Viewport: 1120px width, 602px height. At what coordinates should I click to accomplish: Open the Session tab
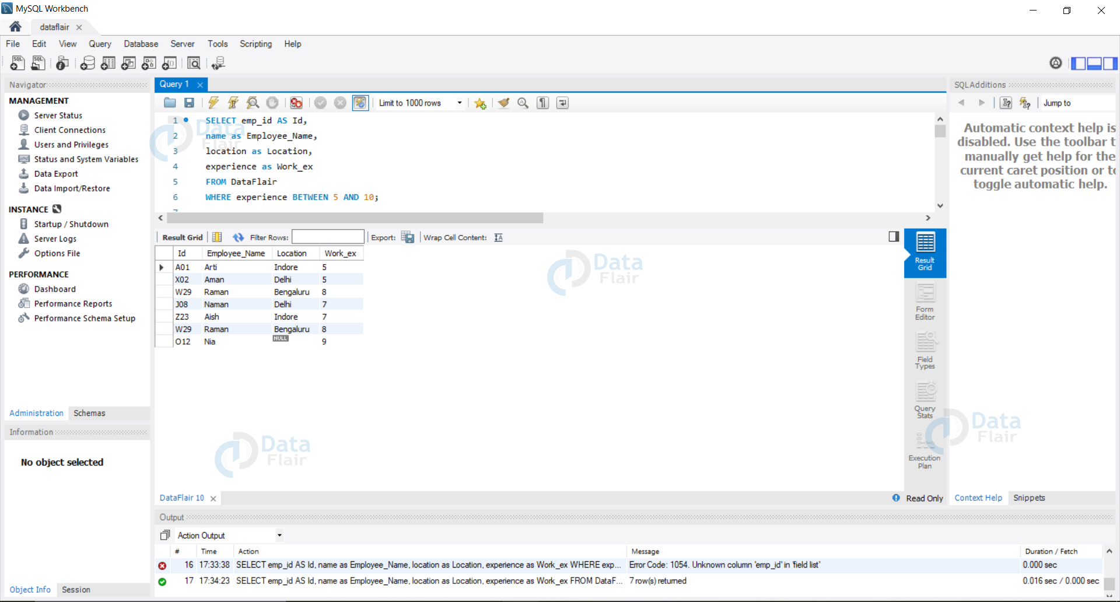pyautogui.click(x=76, y=590)
